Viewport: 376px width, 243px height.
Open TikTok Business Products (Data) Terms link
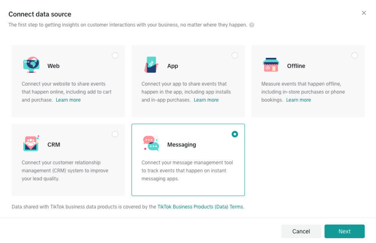(200, 207)
